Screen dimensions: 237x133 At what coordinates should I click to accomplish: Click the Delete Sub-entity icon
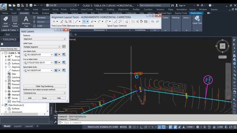(x=127, y=21)
